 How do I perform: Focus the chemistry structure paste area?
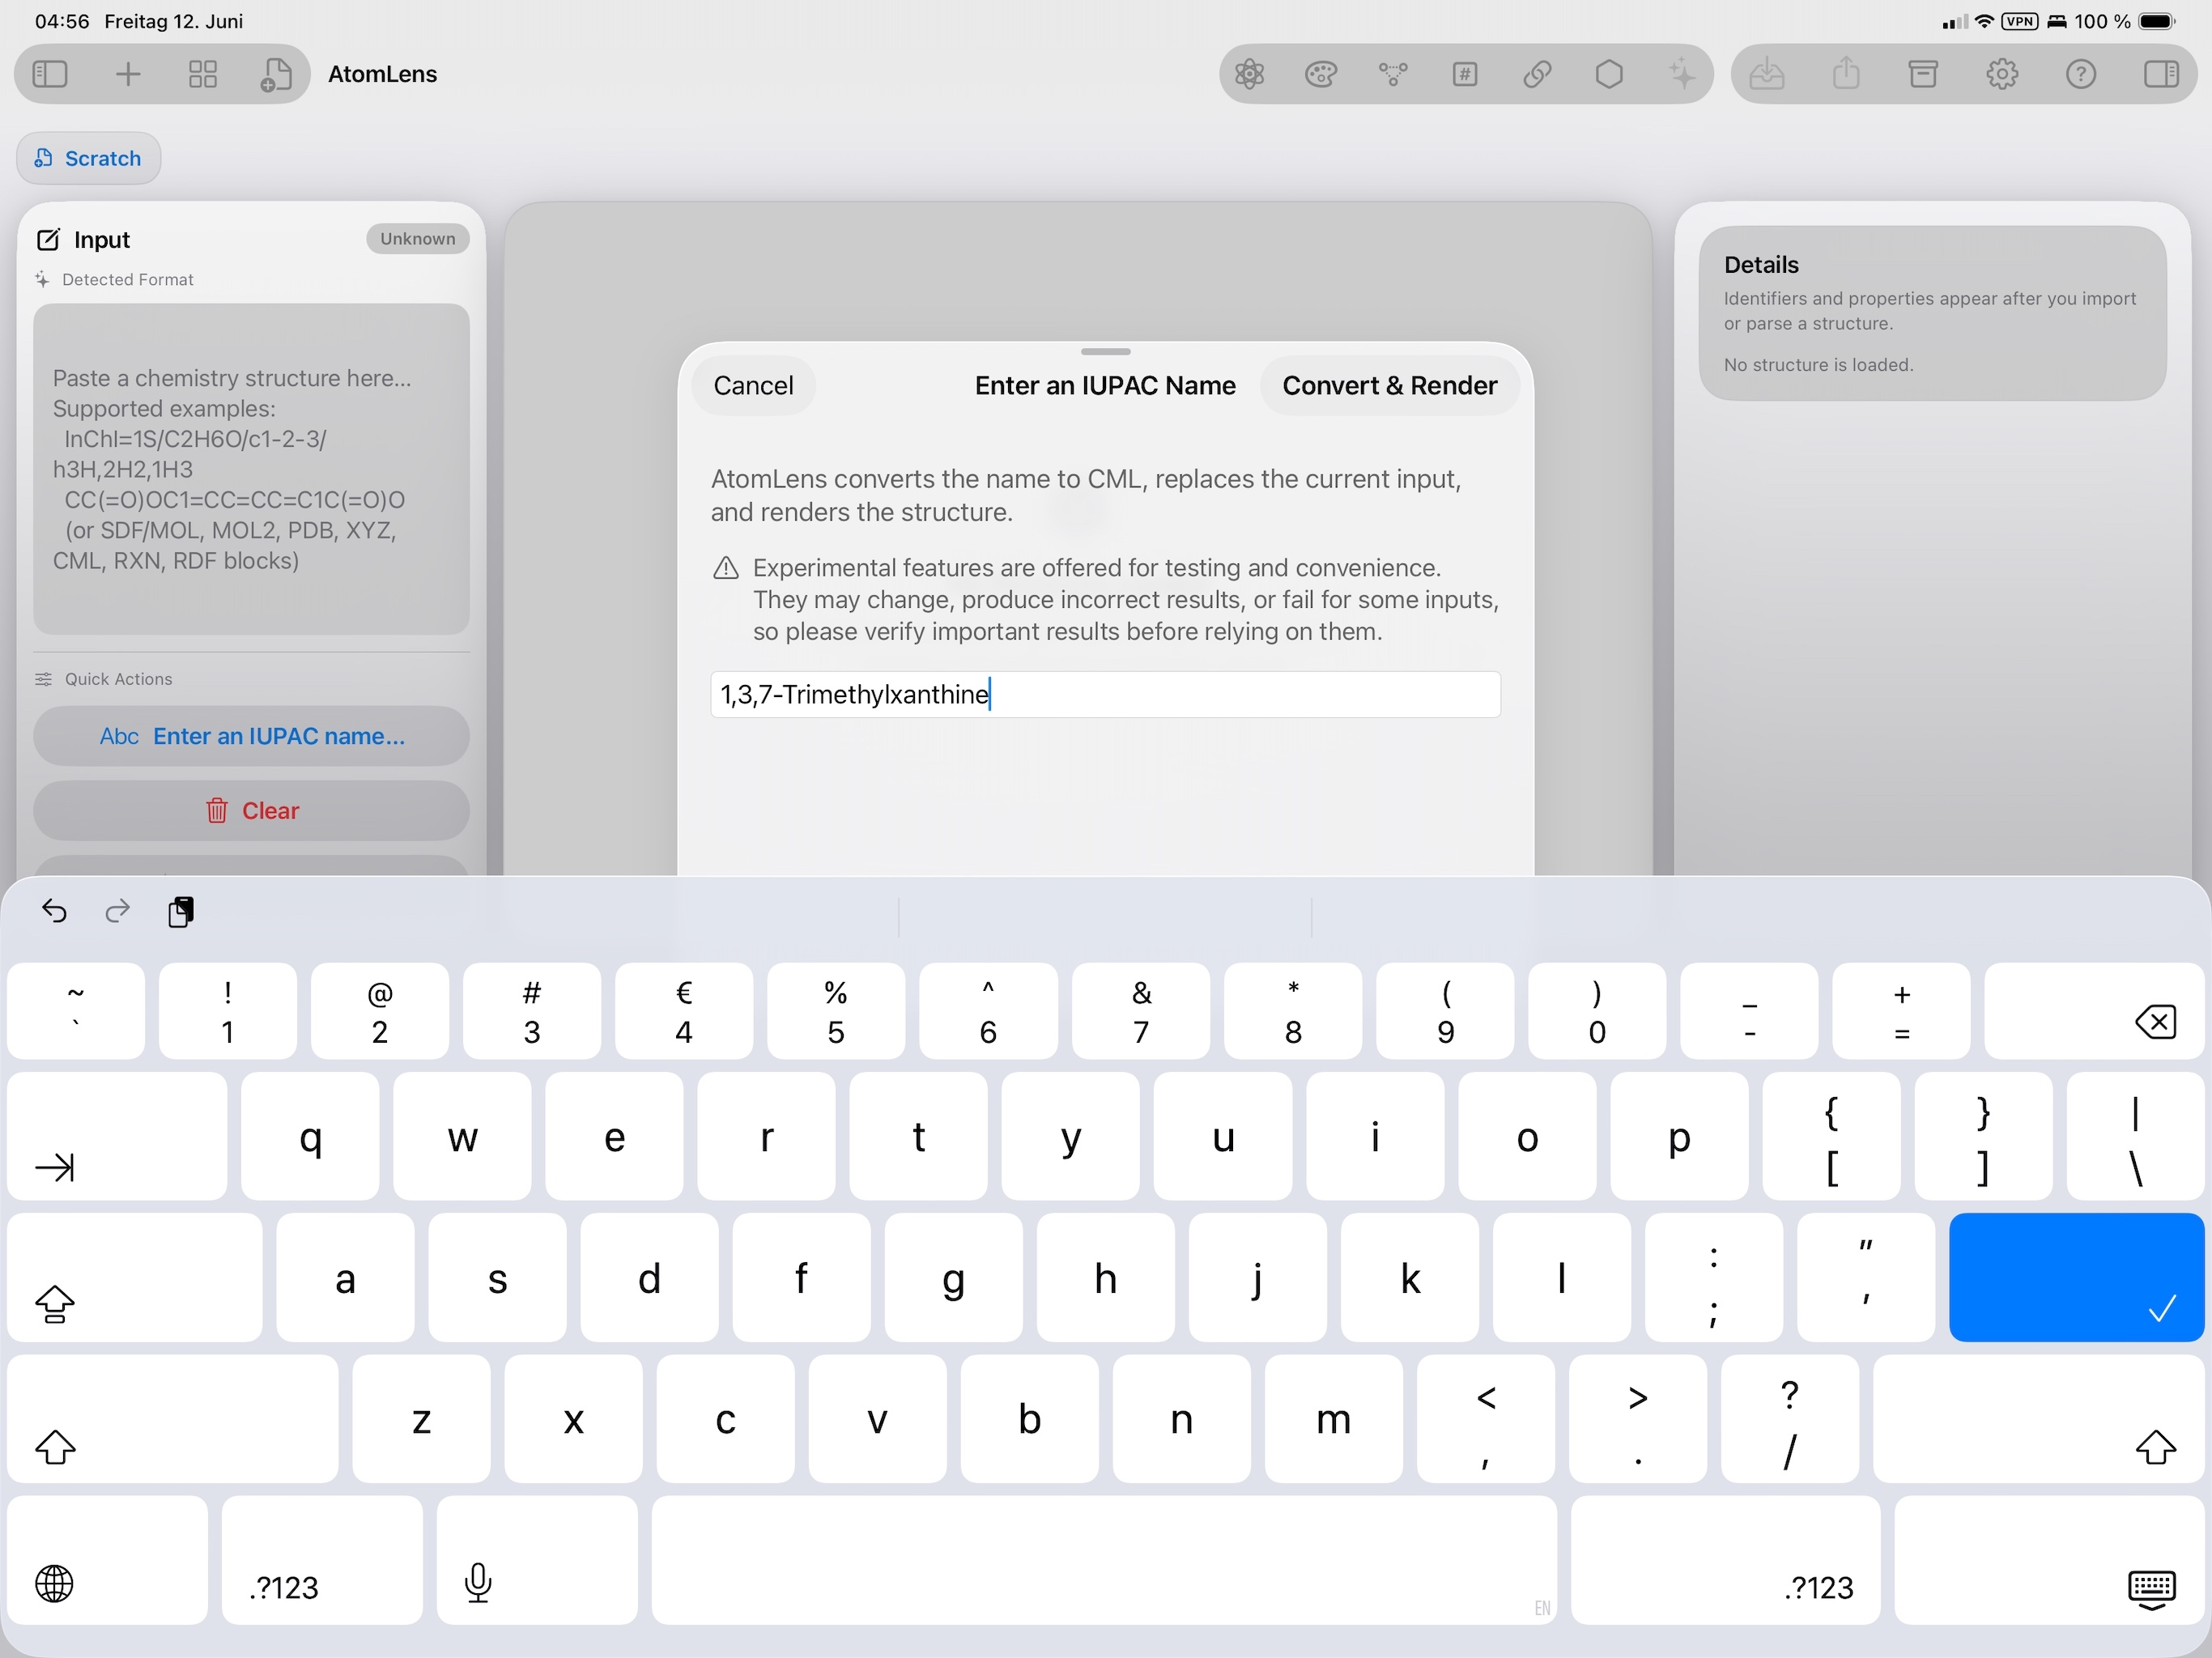pos(251,469)
